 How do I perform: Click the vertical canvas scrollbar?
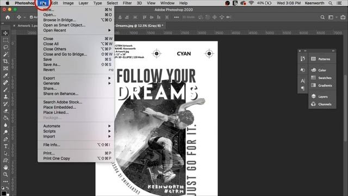[x=345, y=108]
